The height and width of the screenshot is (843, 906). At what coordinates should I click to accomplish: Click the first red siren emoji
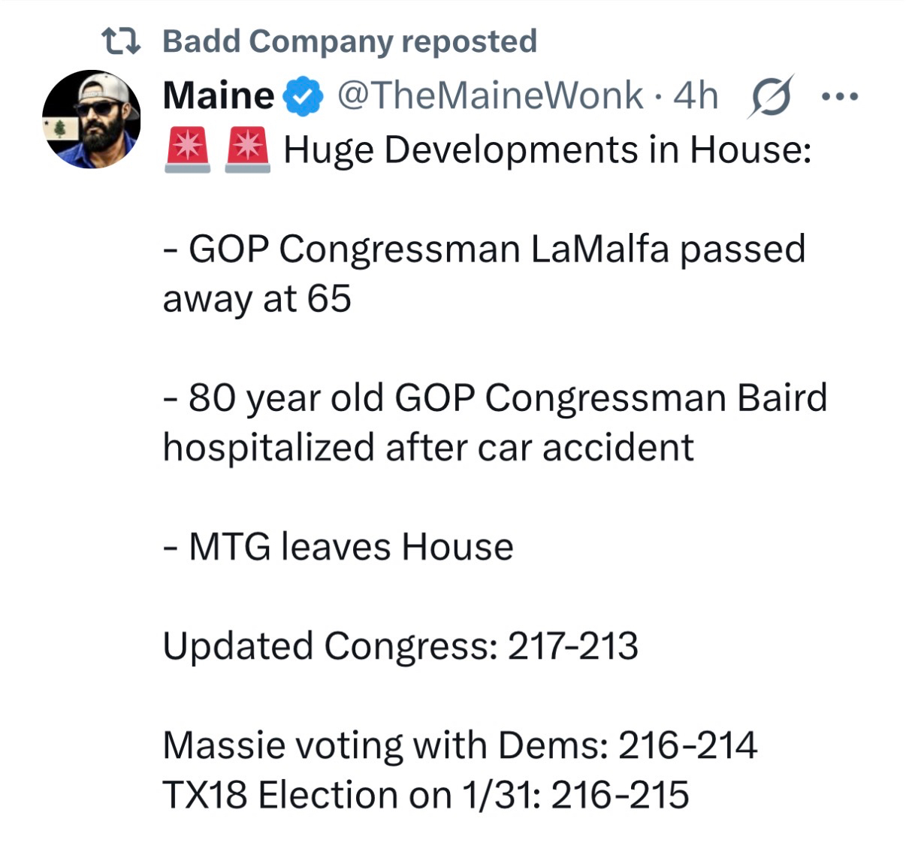[187, 150]
